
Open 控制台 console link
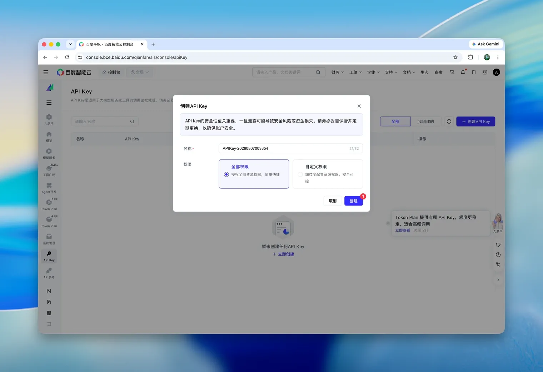111,72
